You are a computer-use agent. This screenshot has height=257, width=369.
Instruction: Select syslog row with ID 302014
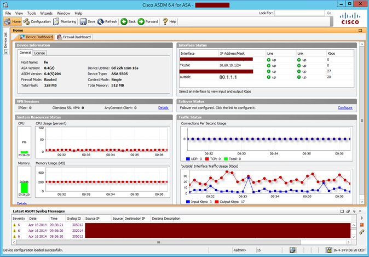pos(181,231)
